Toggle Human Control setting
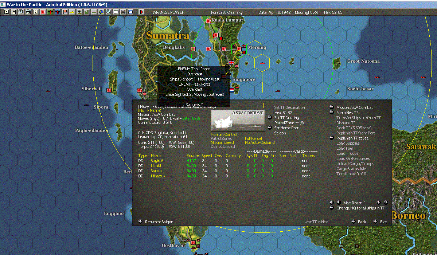The image size is (437, 255). click(x=224, y=134)
